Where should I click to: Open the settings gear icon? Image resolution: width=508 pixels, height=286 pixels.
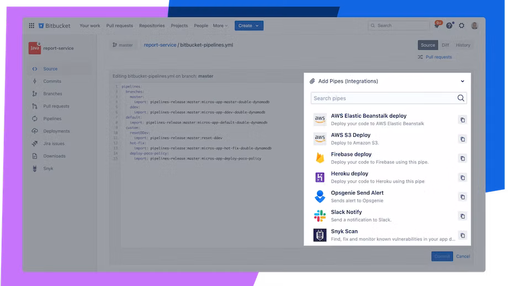pos(462,25)
